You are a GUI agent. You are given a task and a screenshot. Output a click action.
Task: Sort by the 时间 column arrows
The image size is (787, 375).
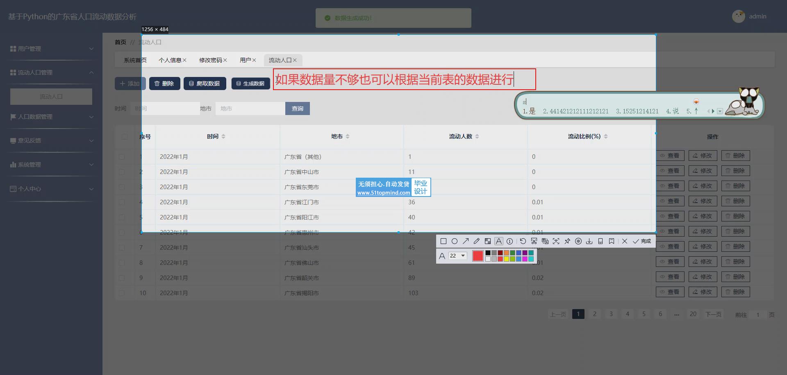click(223, 136)
